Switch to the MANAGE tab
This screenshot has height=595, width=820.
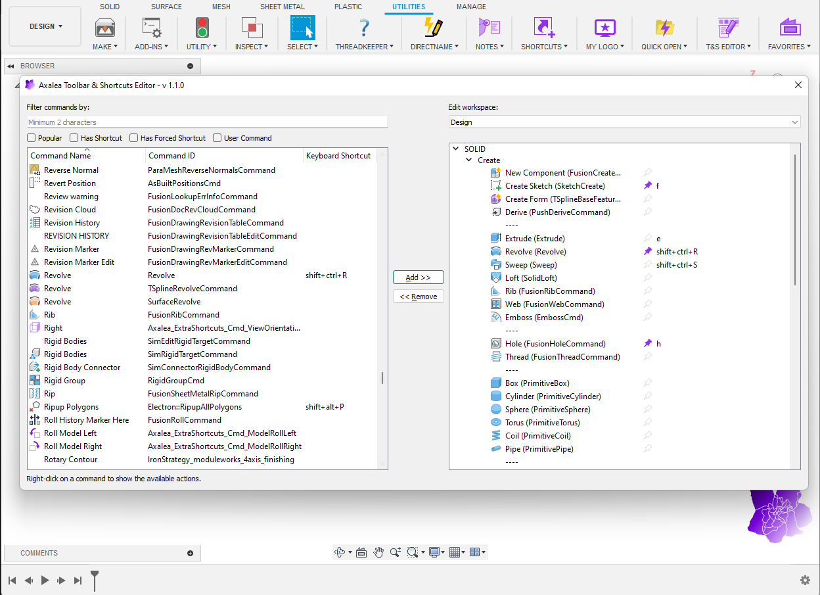[x=471, y=7]
